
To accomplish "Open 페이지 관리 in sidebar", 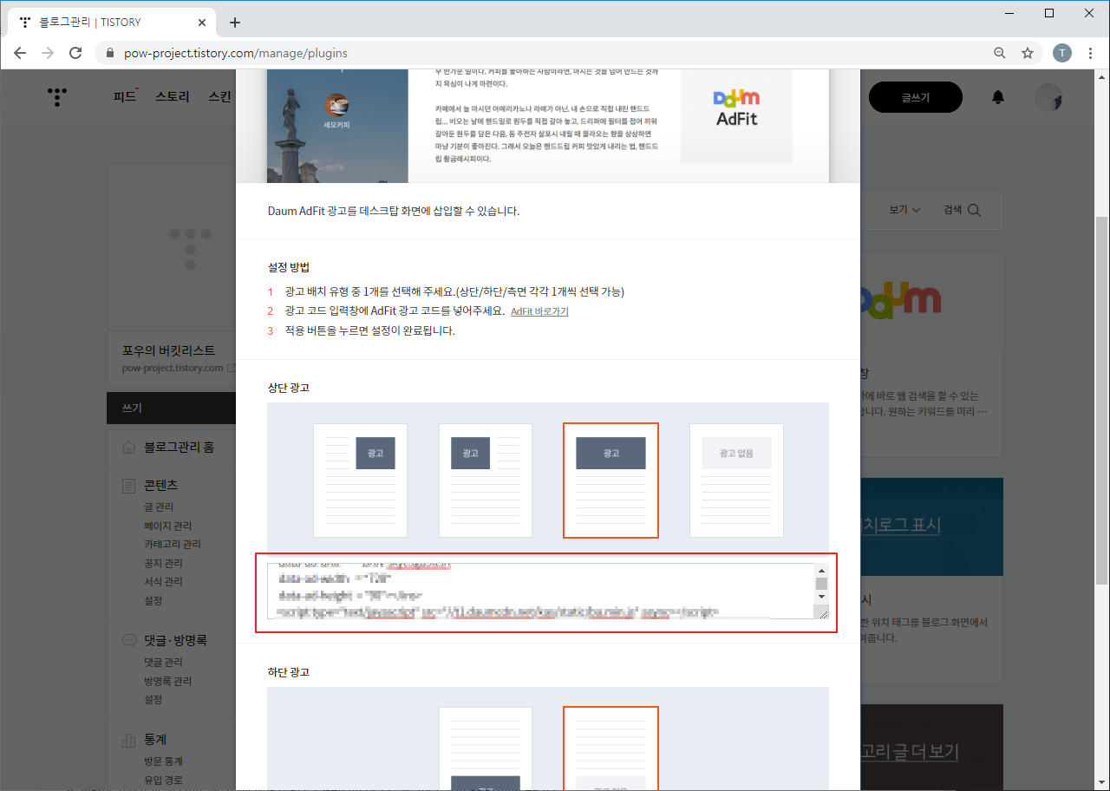I will (x=168, y=526).
